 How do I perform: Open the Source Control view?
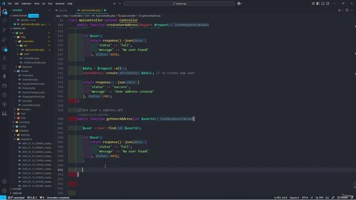4,30
